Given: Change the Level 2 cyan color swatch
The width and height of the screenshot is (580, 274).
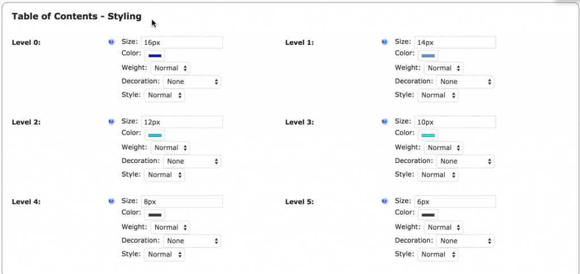Looking at the screenshot, I should (x=155, y=135).
